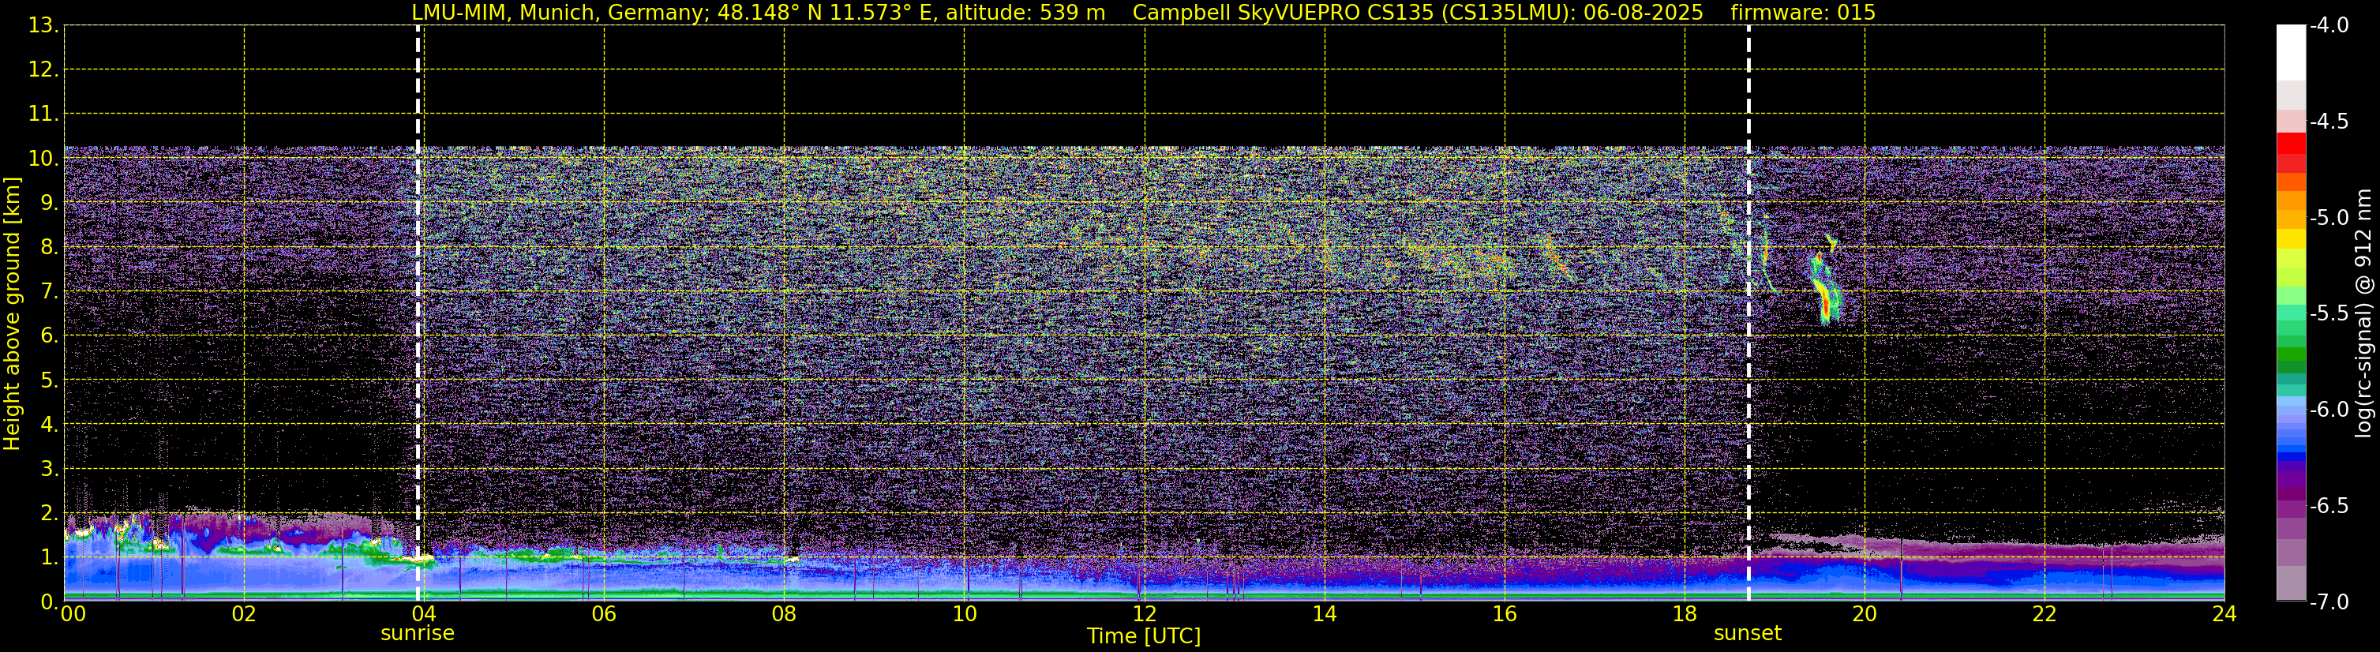This screenshot has width=2380, height=652.
Task: Click the colorbar value "-5.0"
Action: pos(2329,217)
